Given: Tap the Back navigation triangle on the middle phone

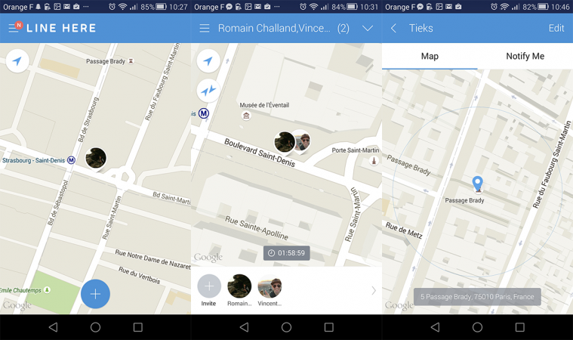Looking at the screenshot, I should click(245, 327).
